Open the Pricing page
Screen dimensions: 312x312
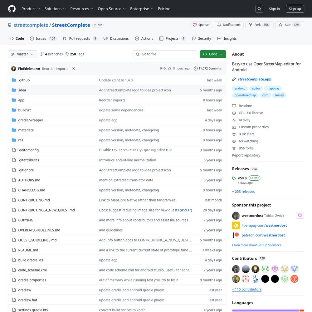[164, 9]
